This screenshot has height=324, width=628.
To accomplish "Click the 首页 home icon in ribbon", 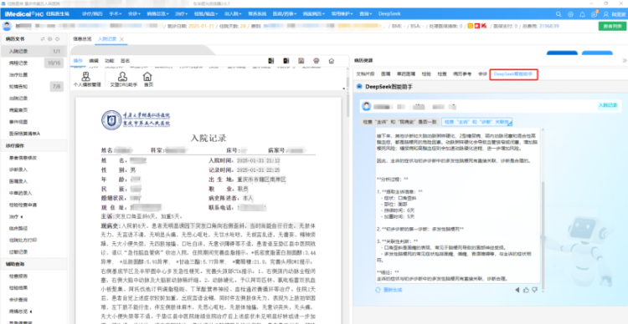I will click(147, 79).
